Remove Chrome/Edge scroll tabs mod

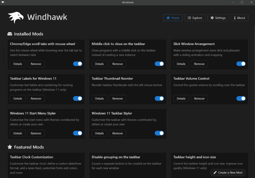[x=36, y=64]
